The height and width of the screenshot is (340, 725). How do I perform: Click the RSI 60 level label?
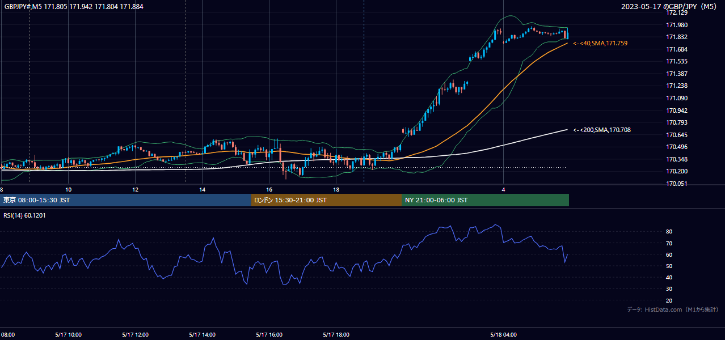pos(669,254)
